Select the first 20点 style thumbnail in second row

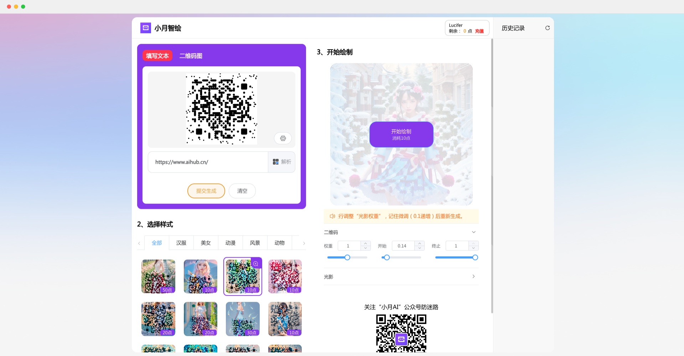point(158,319)
